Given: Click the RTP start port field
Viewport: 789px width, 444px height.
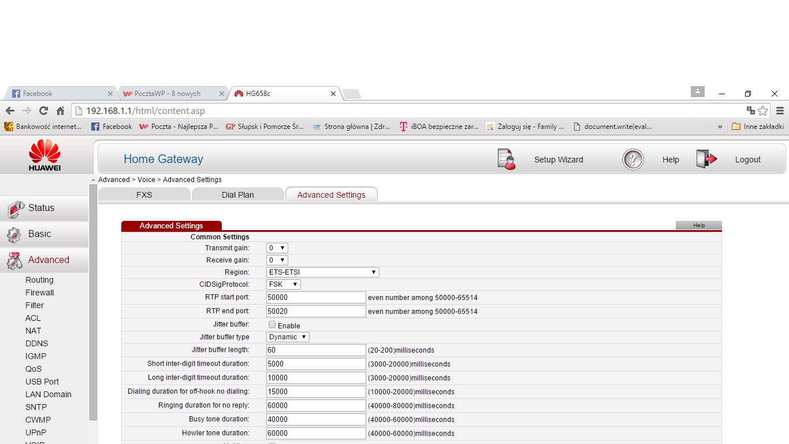Looking at the screenshot, I should coord(316,298).
